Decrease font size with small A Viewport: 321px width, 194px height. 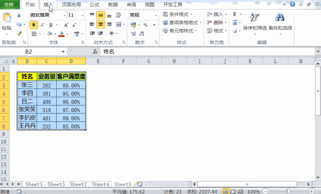click(74, 25)
